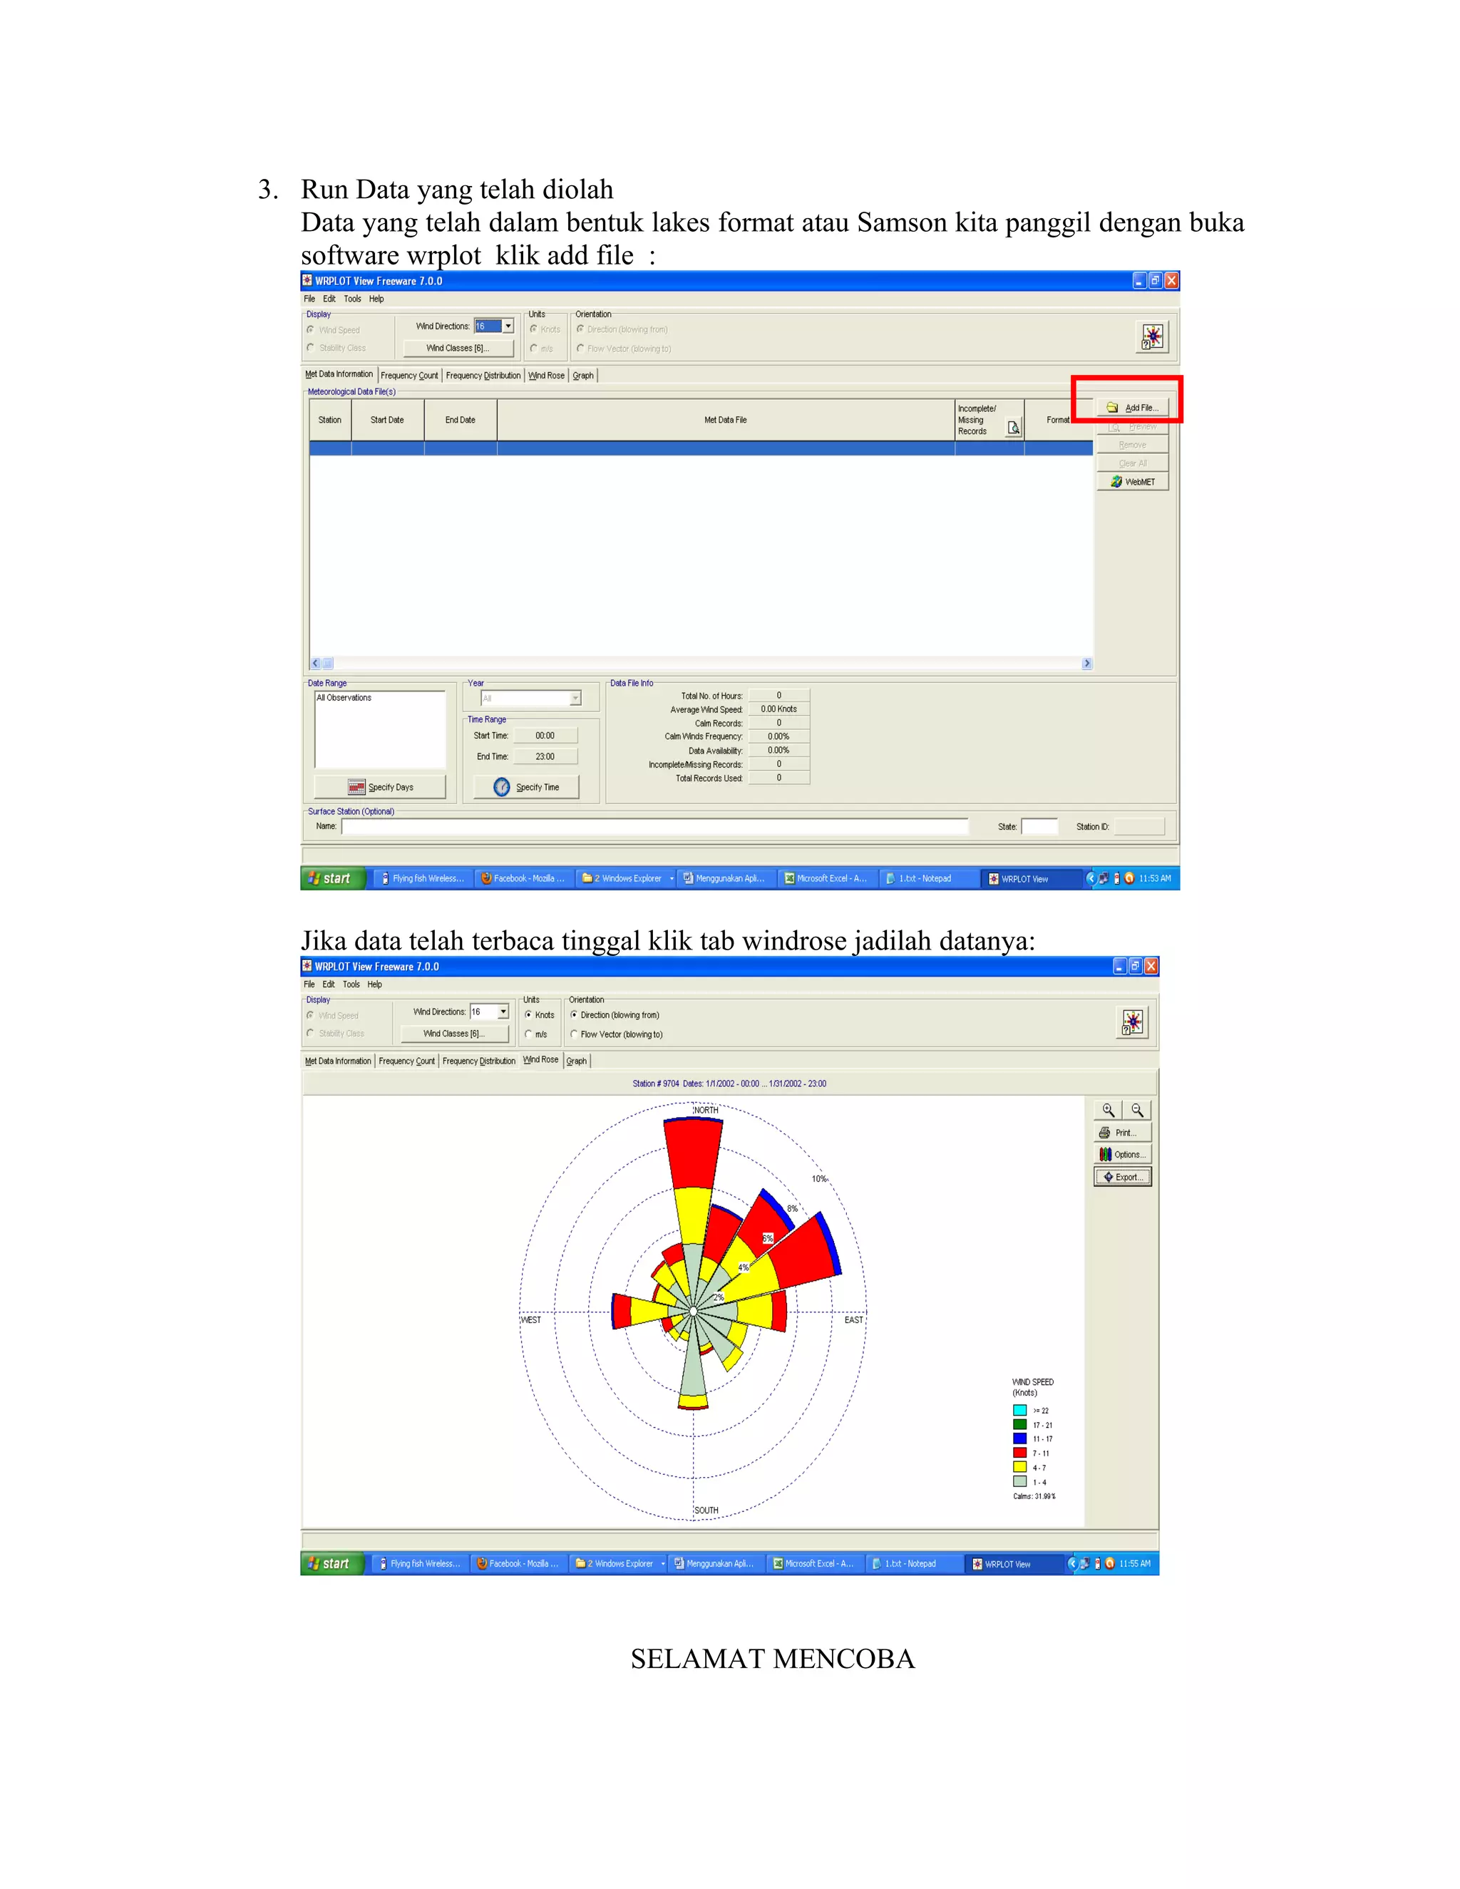
Task: Zoom out on the wind rose plot
Action: pyautogui.click(x=1137, y=1110)
